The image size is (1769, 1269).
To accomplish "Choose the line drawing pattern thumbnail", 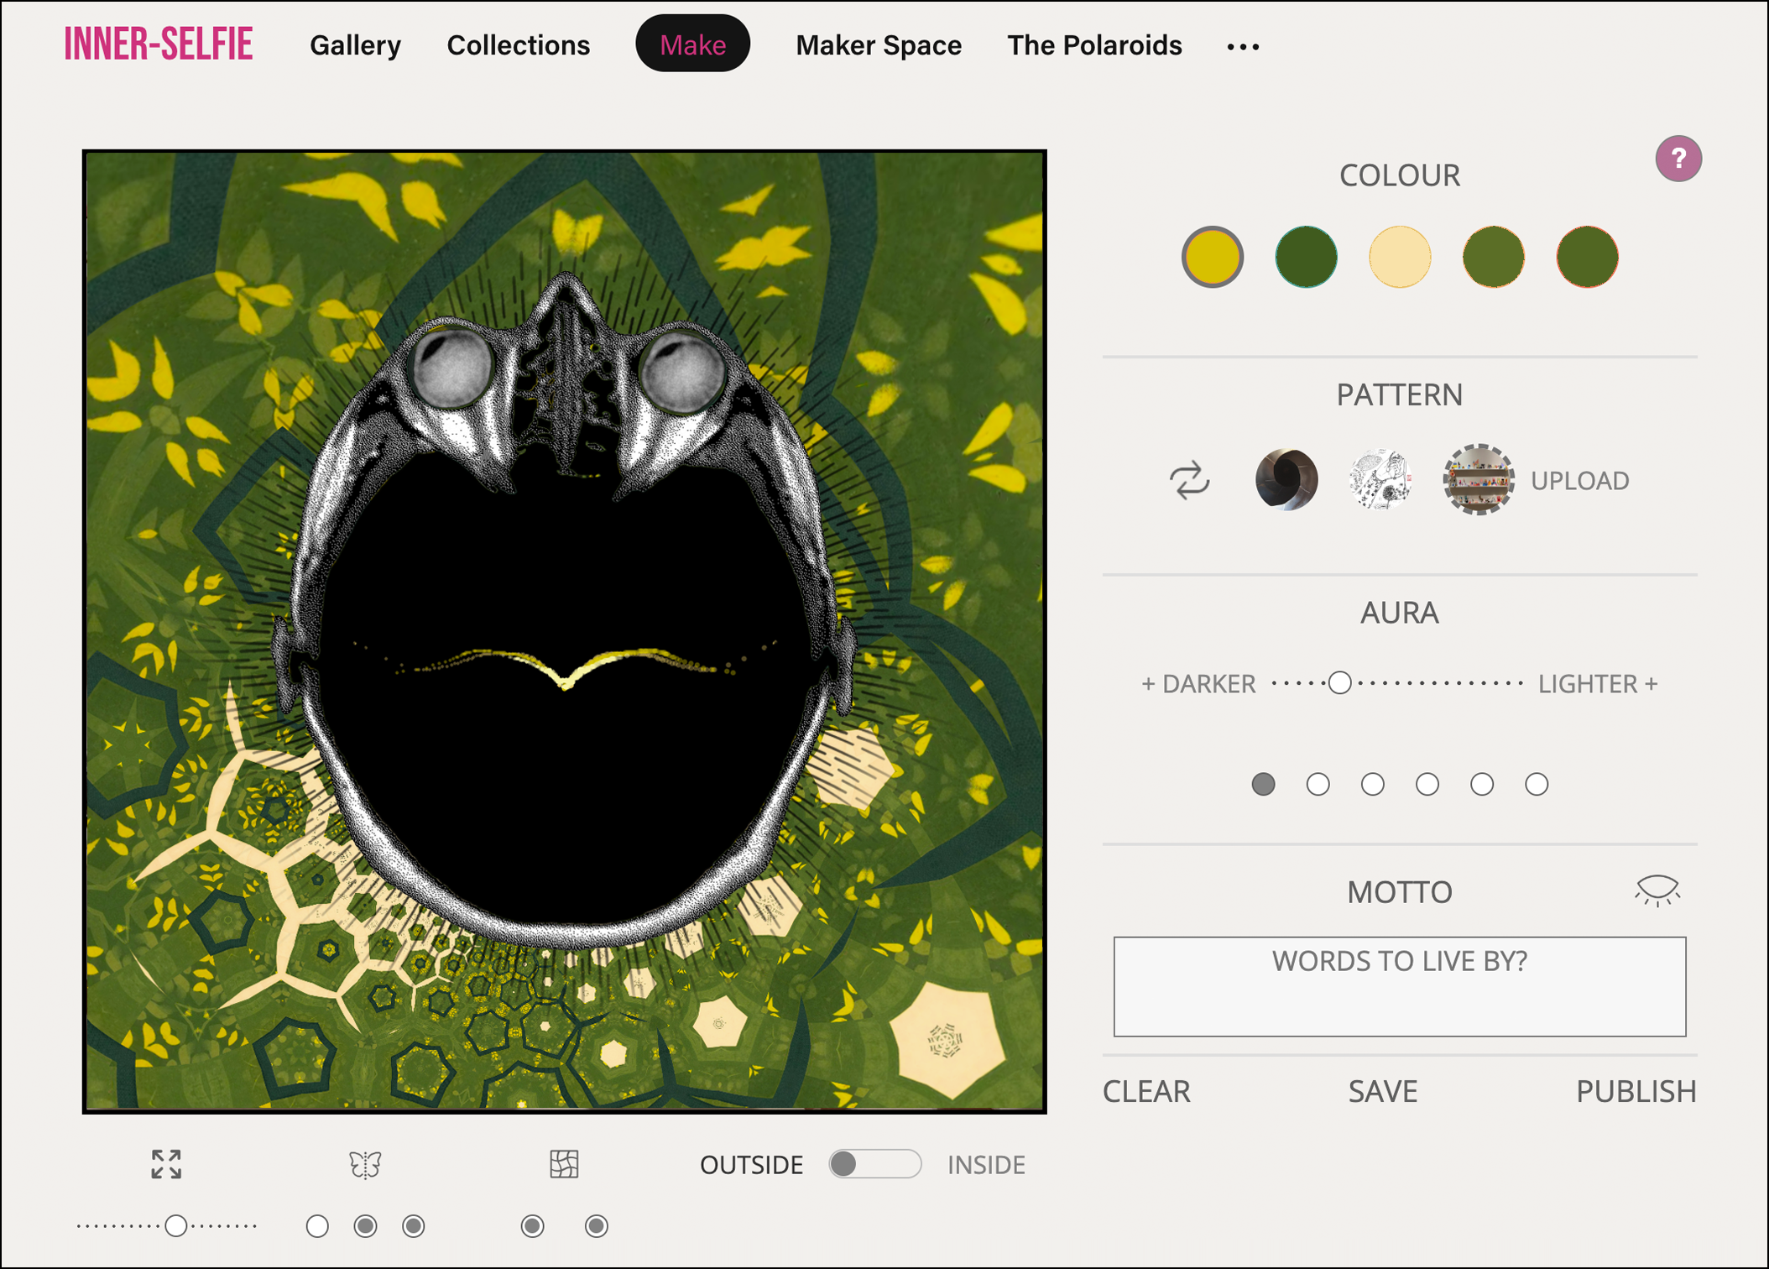I will (1380, 480).
